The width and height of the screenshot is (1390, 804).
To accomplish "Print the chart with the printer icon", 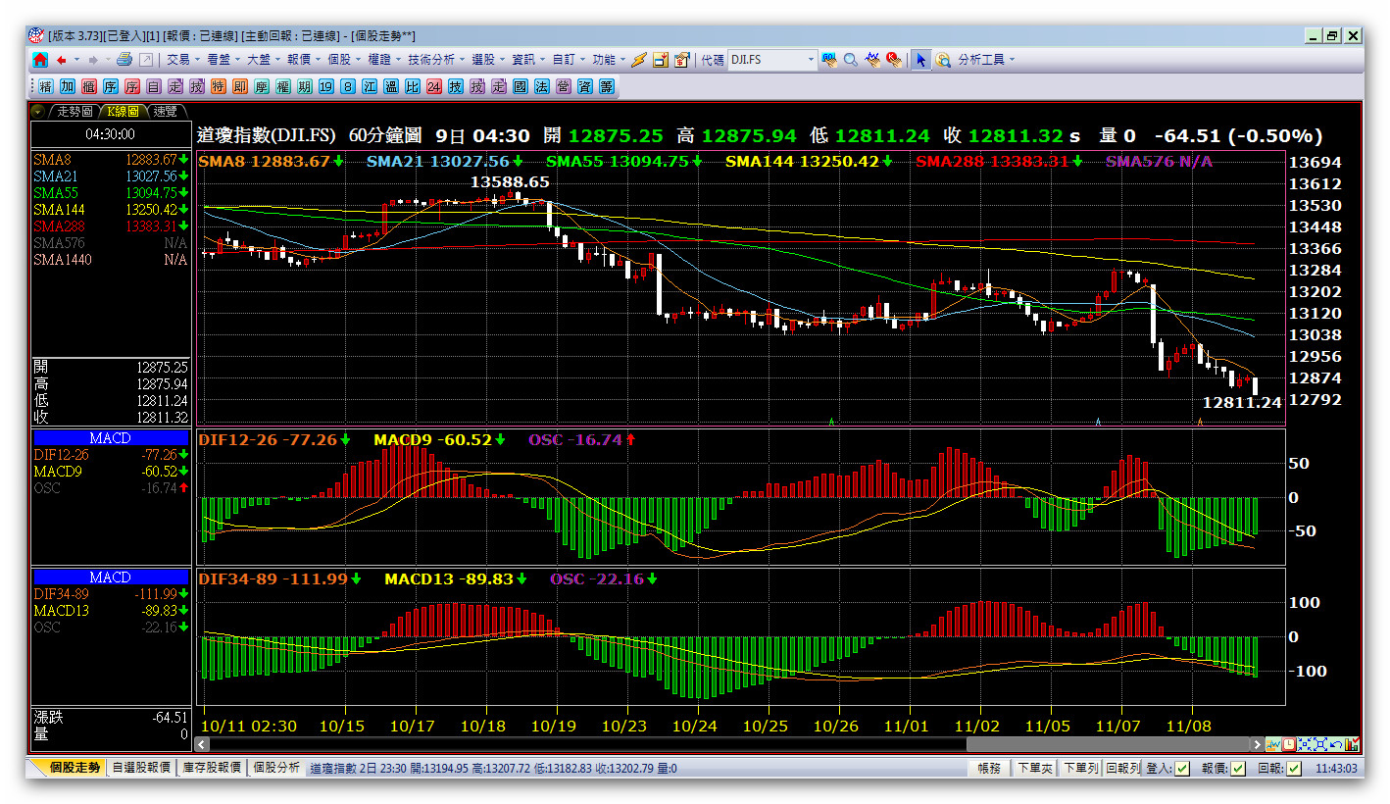I will [124, 60].
